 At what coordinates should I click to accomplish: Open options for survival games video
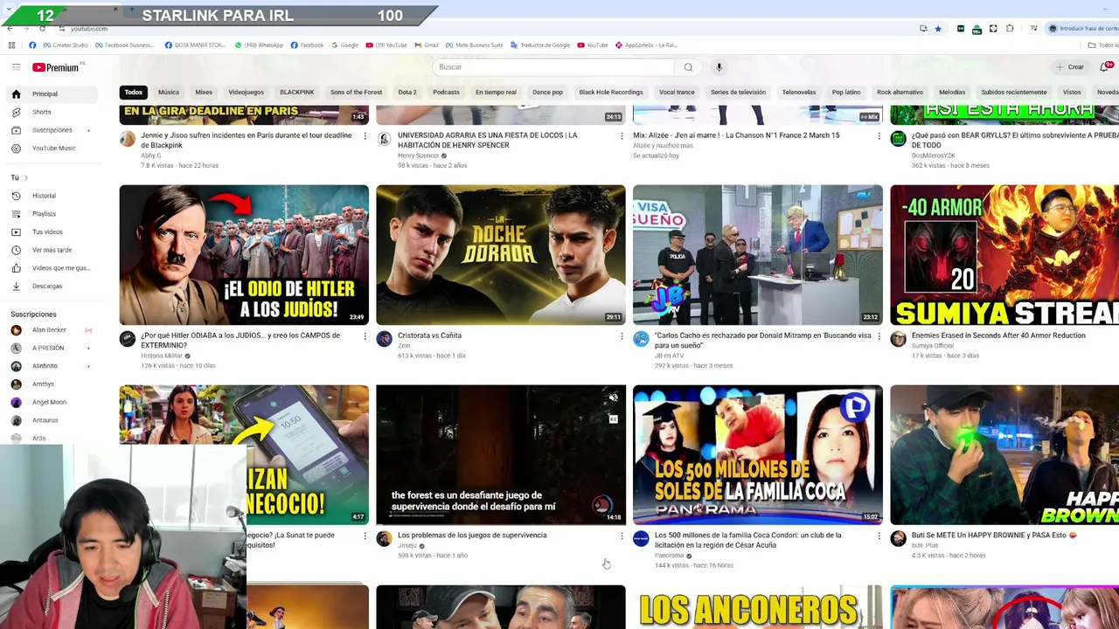[x=622, y=536]
